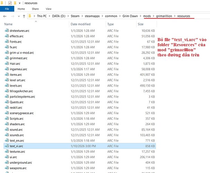Viewport: 210px width, 173px height.
Task: Click the Back navigation arrow
Action: pyautogui.click(x=5, y=16)
